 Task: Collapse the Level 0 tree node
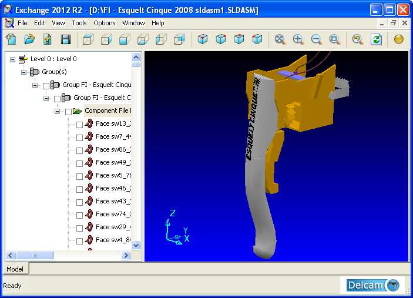pyautogui.click(x=12, y=59)
